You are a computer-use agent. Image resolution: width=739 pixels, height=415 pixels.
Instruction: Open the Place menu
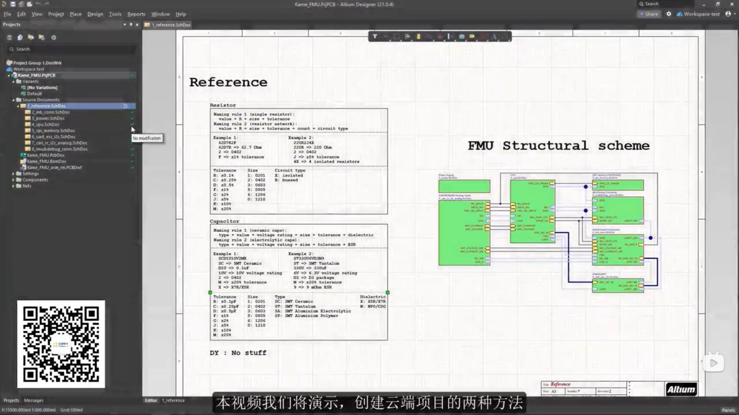pyautogui.click(x=75, y=14)
